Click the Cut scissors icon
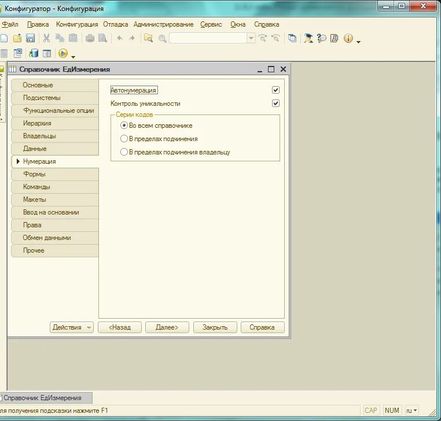 click(46, 38)
